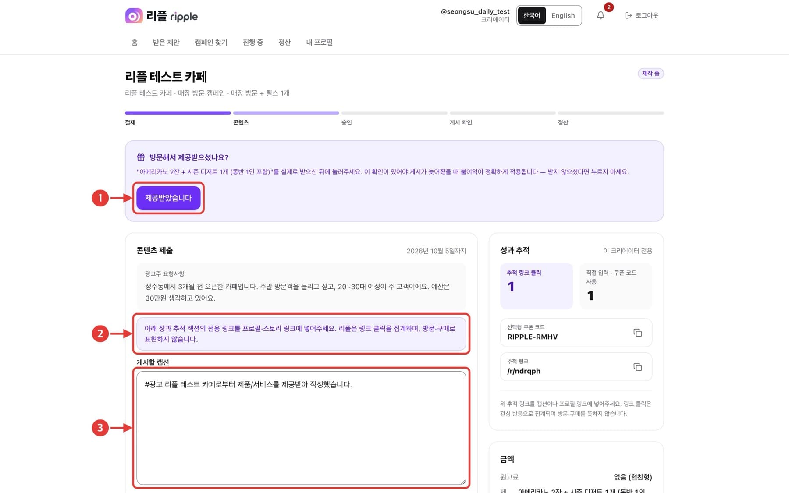Copy the /r/ndrqph tracking link
The width and height of the screenshot is (789, 493).
tap(637, 367)
